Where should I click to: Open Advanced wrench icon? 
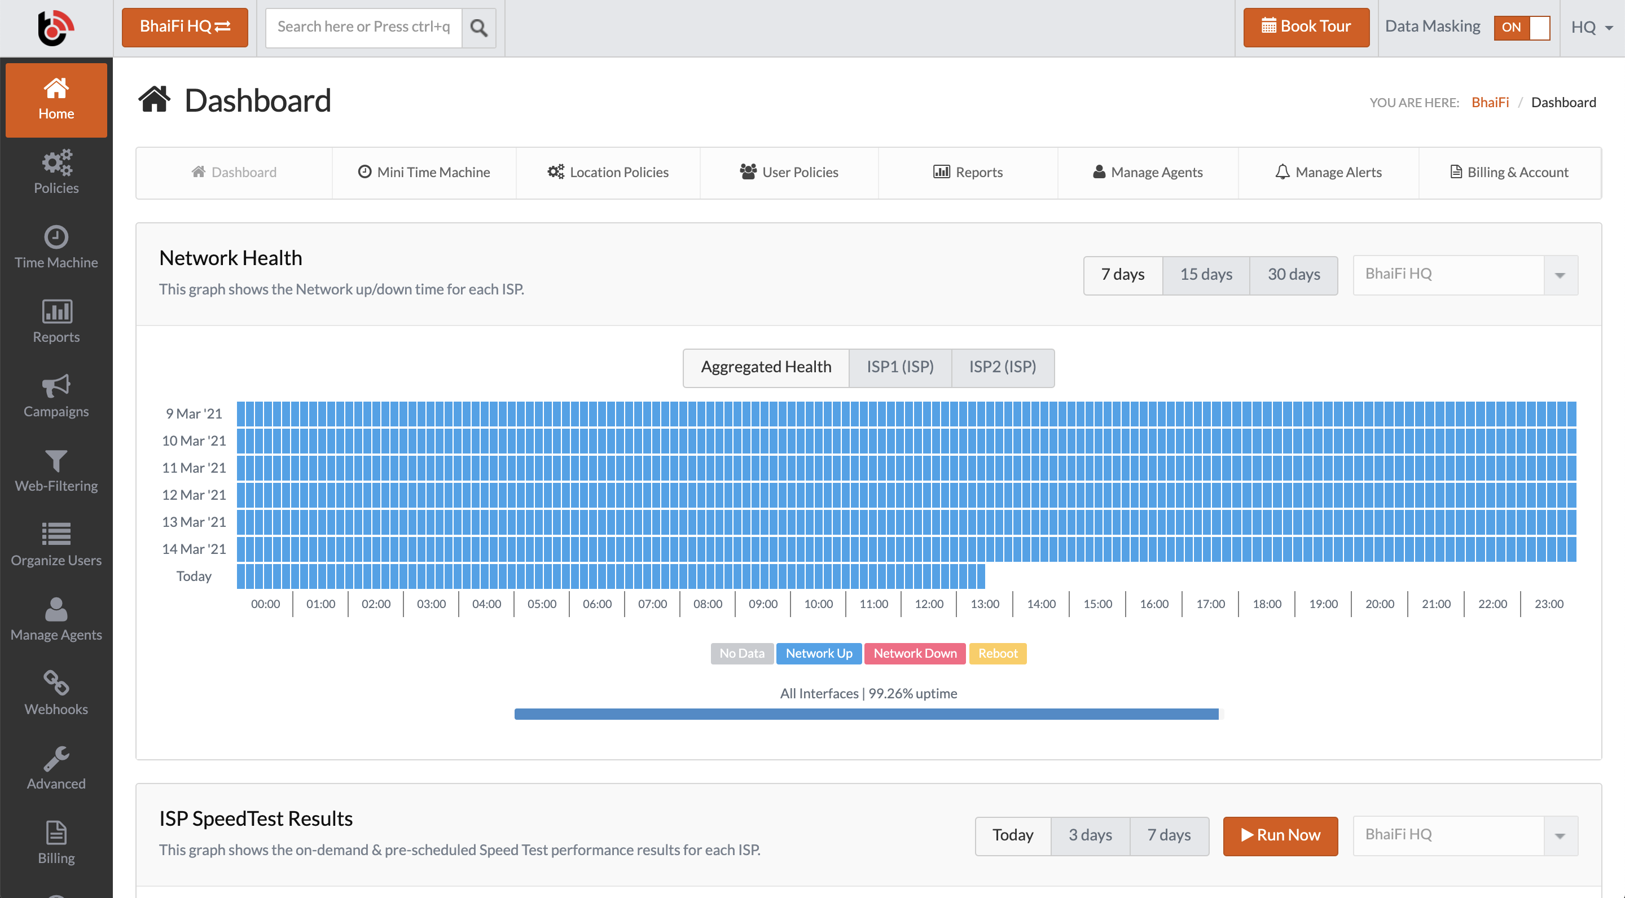coord(56,758)
